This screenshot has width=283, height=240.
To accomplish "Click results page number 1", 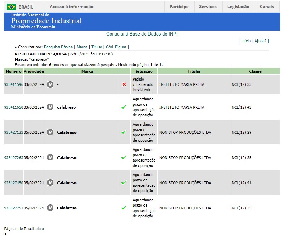I will coord(5,234).
